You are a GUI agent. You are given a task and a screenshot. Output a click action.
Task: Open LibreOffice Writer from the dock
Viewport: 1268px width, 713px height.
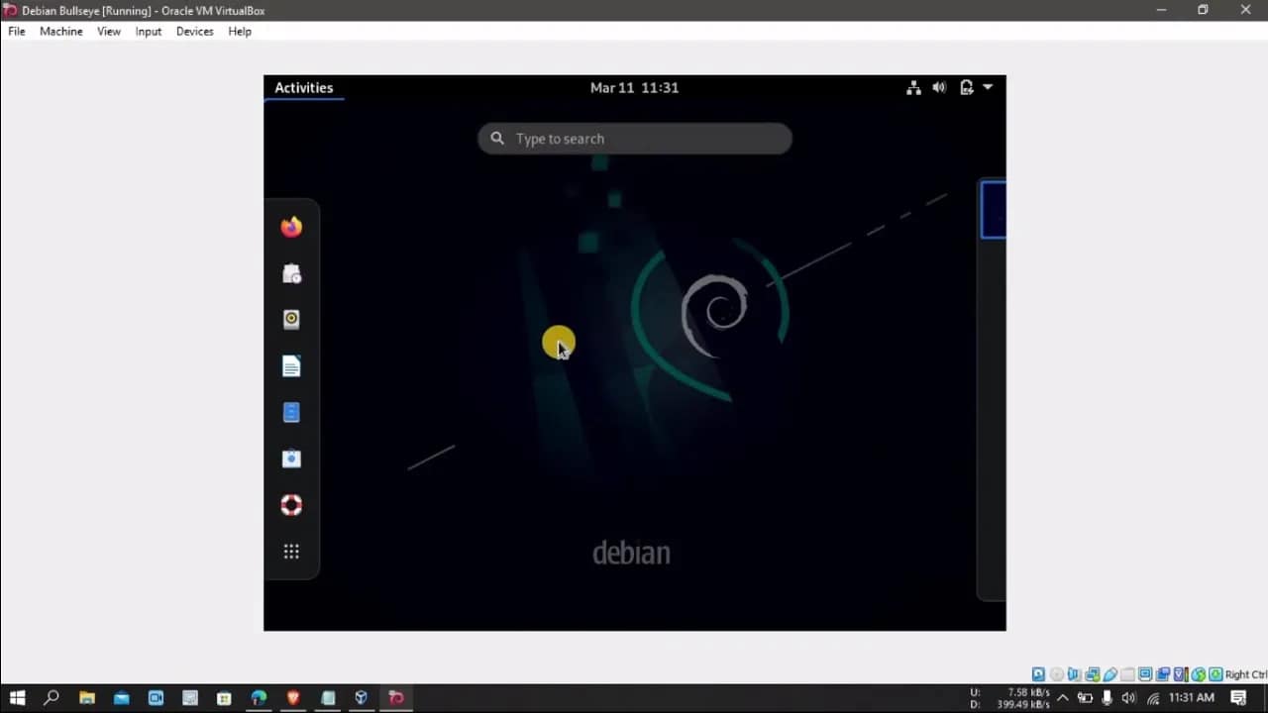click(291, 365)
